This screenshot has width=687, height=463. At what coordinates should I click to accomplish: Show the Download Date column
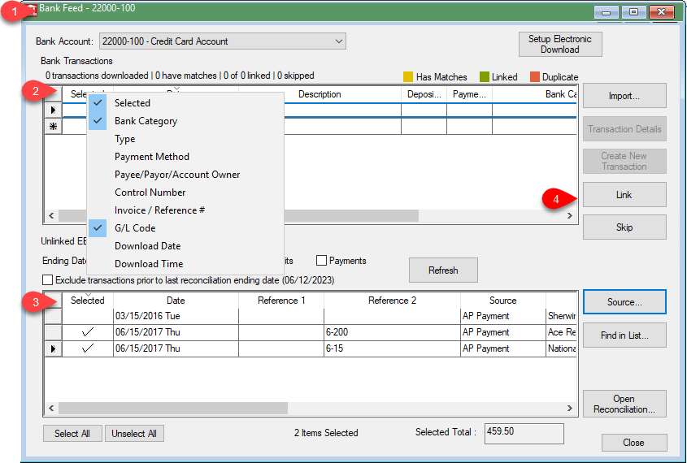(147, 246)
